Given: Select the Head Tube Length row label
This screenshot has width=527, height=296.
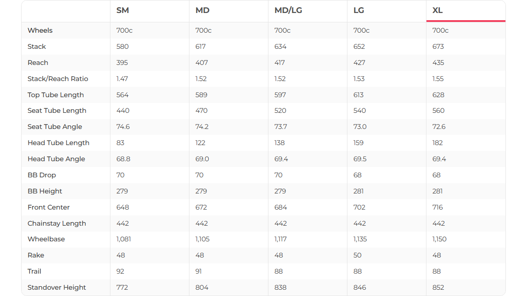Looking at the screenshot, I should pos(58,143).
